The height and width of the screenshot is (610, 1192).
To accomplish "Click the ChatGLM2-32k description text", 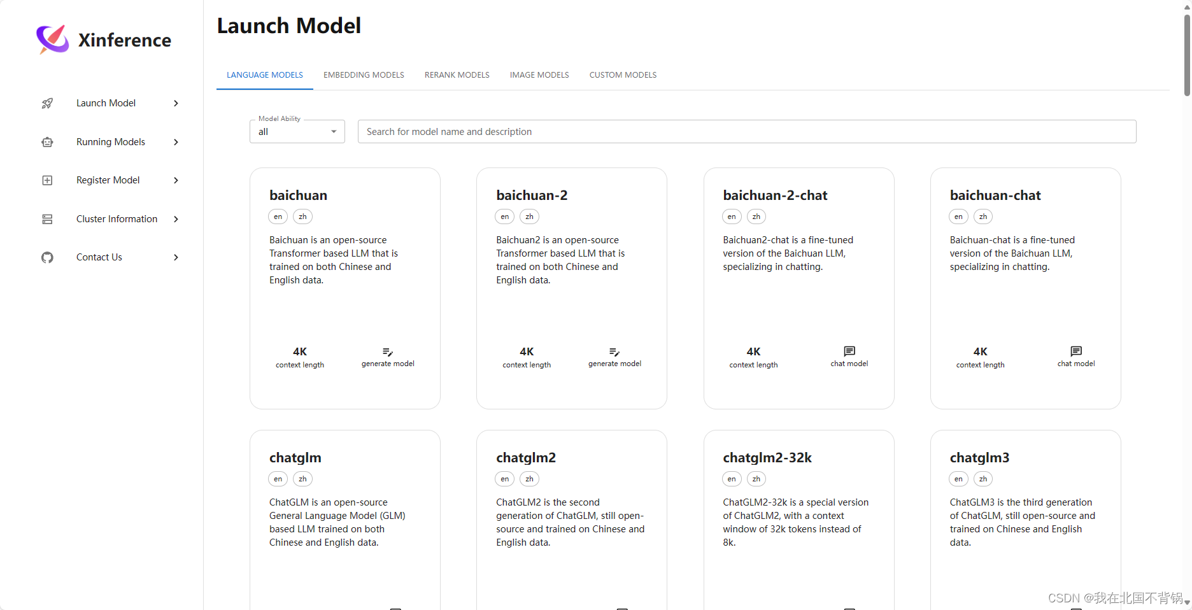I will click(795, 522).
